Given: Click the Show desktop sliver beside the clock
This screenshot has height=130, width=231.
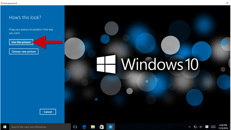Looking at the screenshot, I should click(x=230, y=127).
